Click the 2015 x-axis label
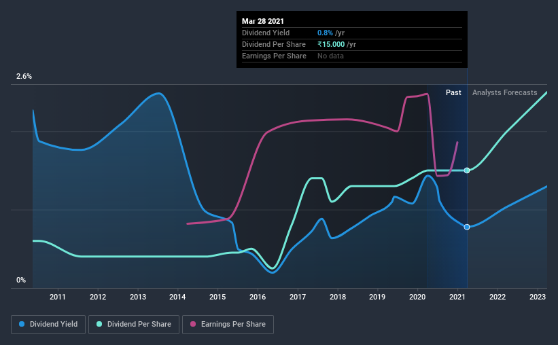Screen dimensions: 558x345 click(217, 297)
